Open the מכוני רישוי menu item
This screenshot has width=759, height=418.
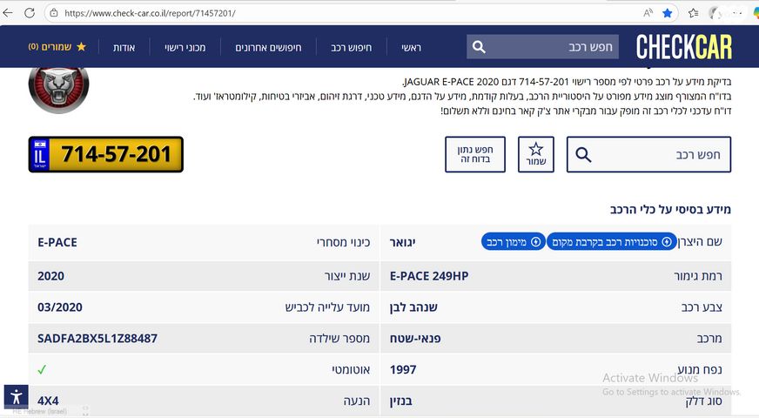click(x=185, y=48)
